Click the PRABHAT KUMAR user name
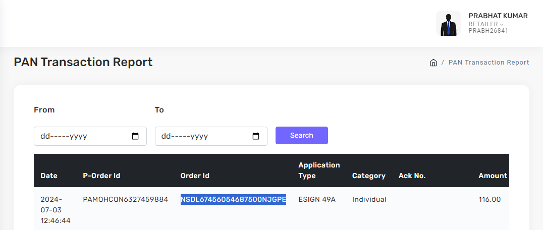Image resolution: width=543 pixels, height=230 pixels. (498, 16)
